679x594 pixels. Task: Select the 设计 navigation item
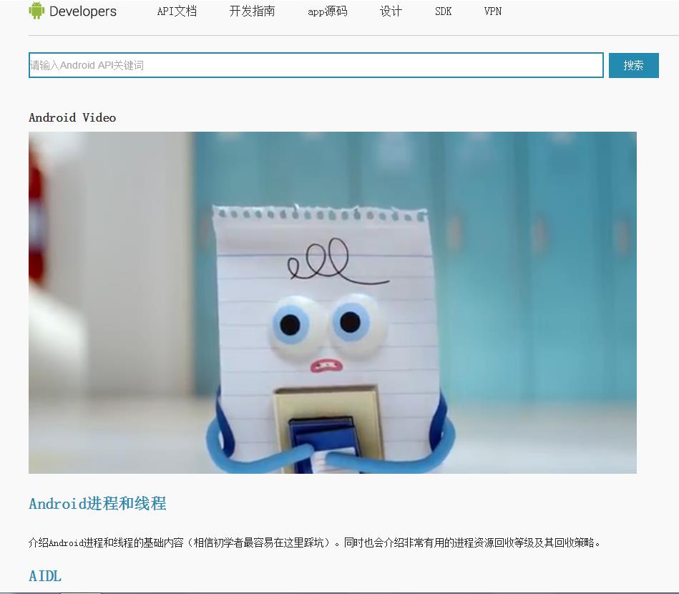click(391, 11)
